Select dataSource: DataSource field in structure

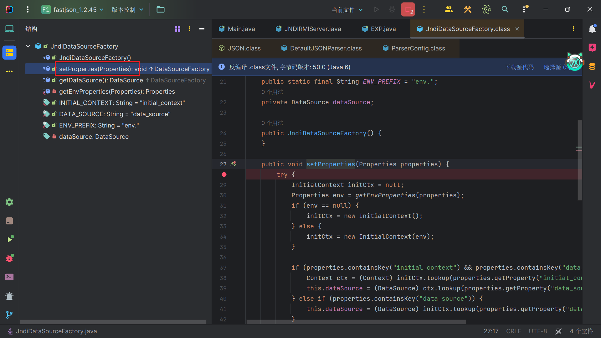pyautogui.click(x=94, y=137)
